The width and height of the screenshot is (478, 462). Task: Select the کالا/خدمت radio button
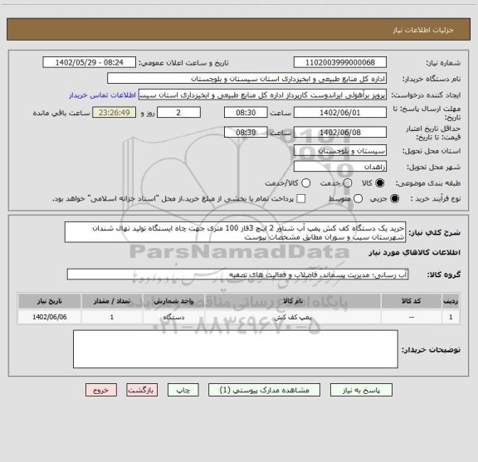click(305, 183)
